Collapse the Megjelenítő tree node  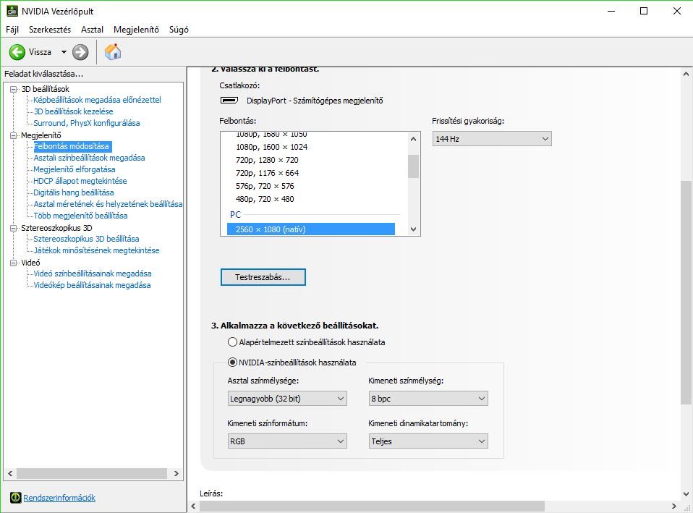pos(14,135)
